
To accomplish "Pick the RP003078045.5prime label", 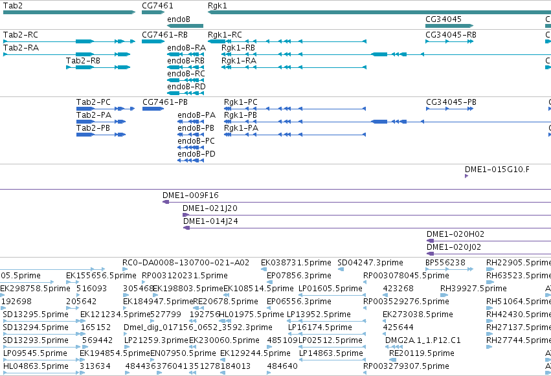I will click(406, 276).
